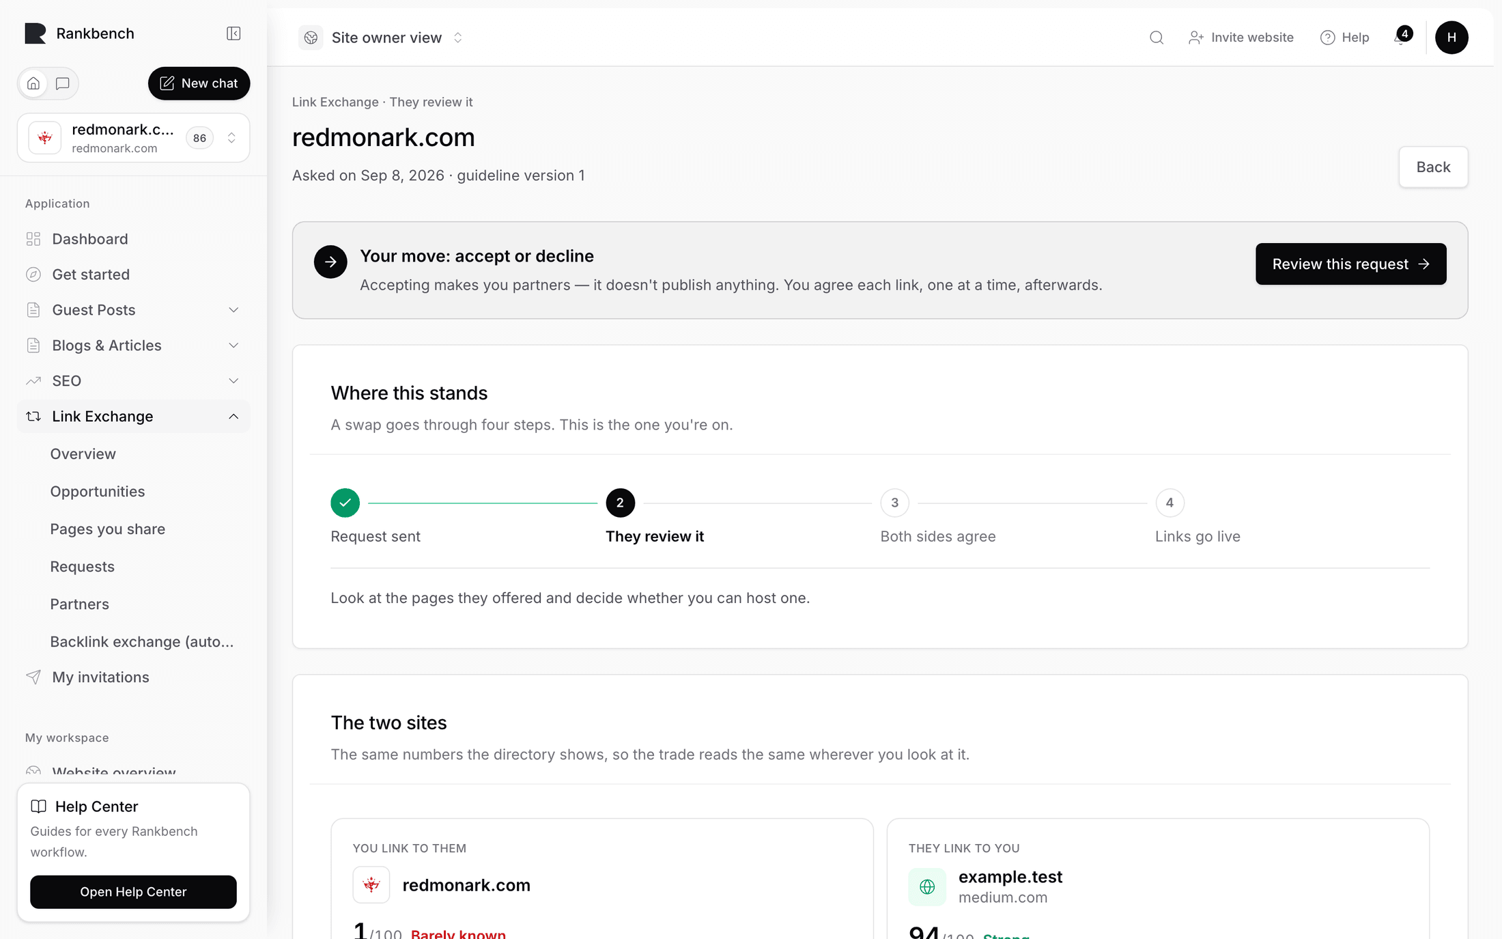This screenshot has width=1502, height=939.
Task: Open Partners page
Action: (x=80, y=604)
